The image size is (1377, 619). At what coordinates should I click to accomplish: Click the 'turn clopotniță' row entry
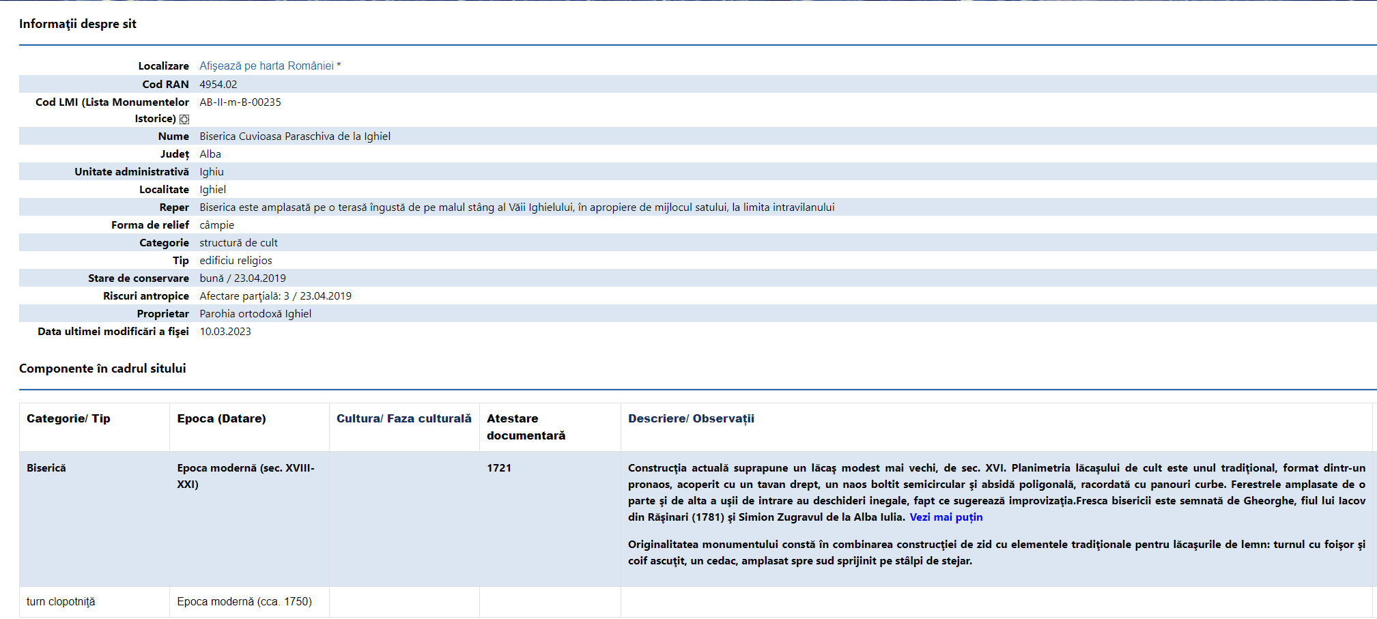(61, 602)
